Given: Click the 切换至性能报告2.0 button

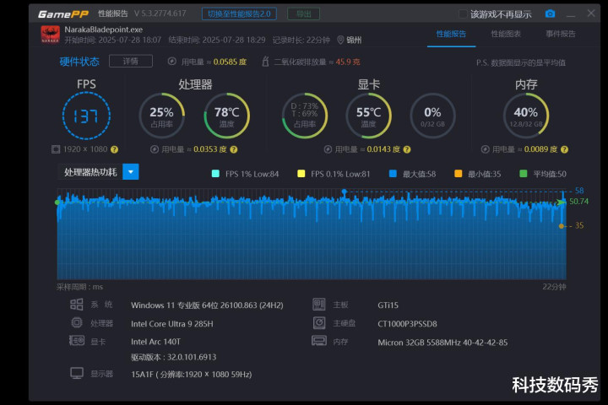Looking at the screenshot, I should coord(239,13).
